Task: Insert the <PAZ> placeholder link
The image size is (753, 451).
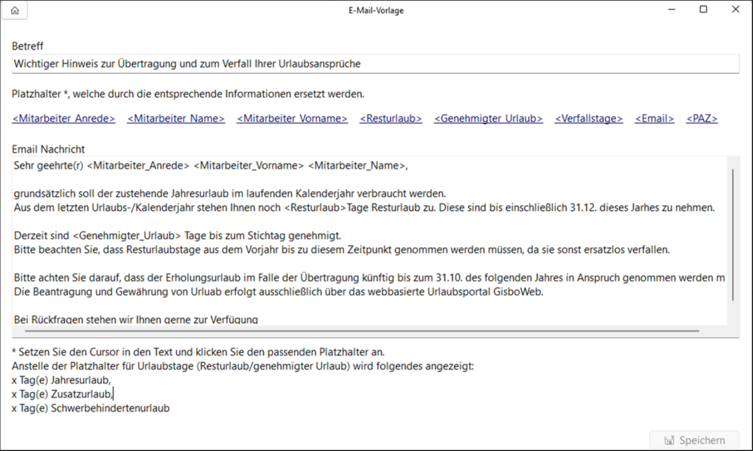Action: [702, 119]
